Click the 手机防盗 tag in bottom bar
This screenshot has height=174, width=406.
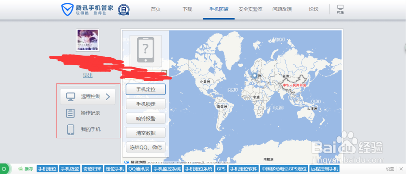click(x=70, y=169)
